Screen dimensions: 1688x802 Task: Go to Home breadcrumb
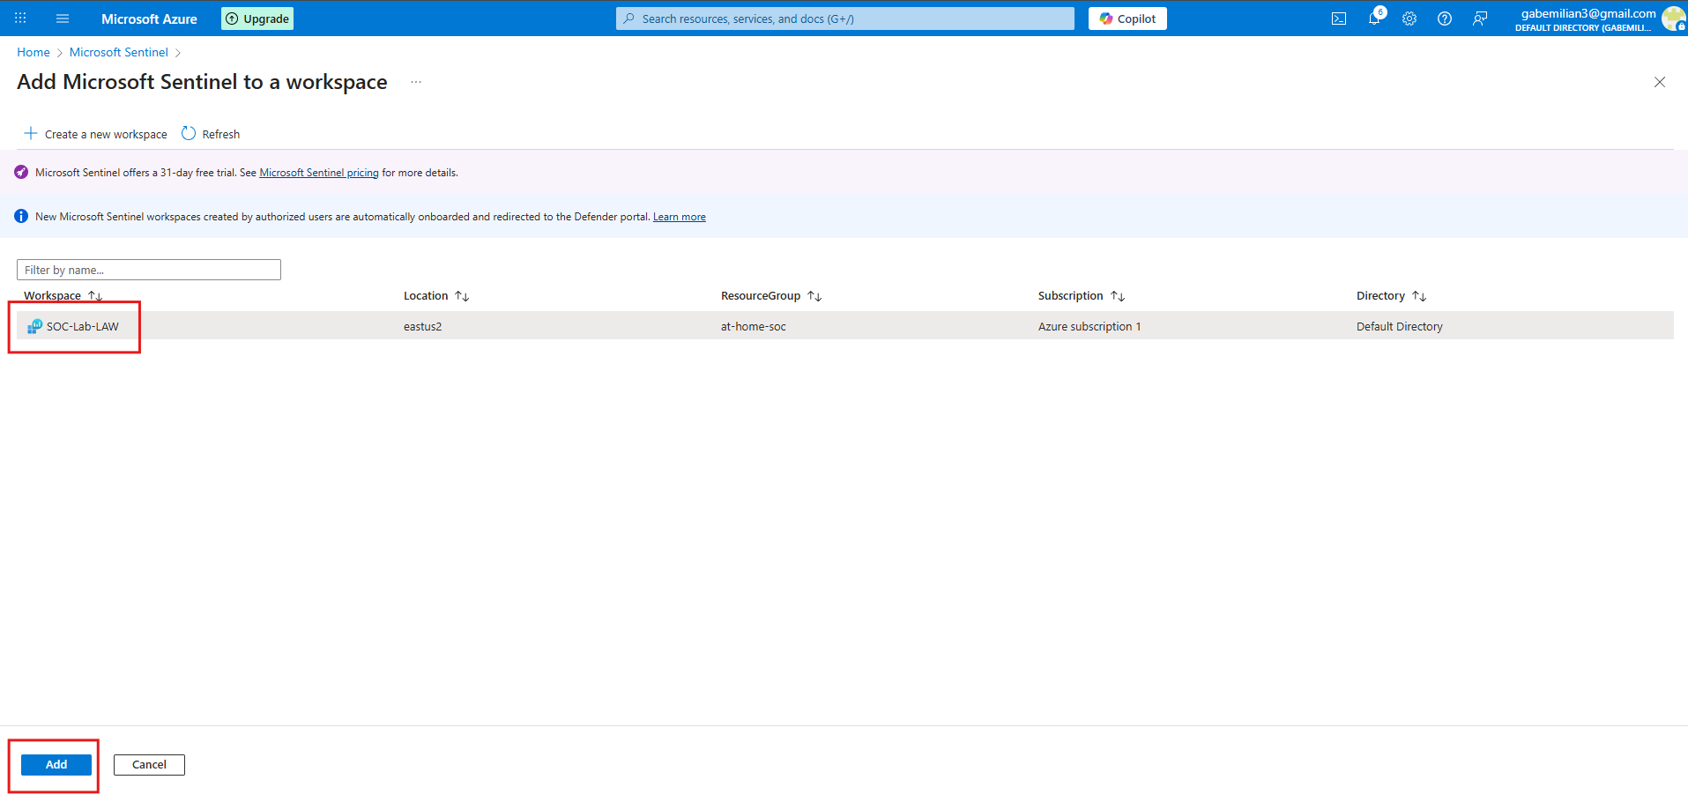click(33, 52)
